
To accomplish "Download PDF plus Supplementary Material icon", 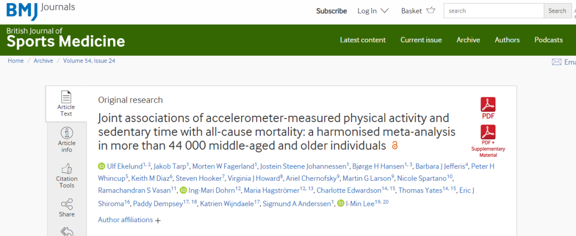I will (488, 132).
